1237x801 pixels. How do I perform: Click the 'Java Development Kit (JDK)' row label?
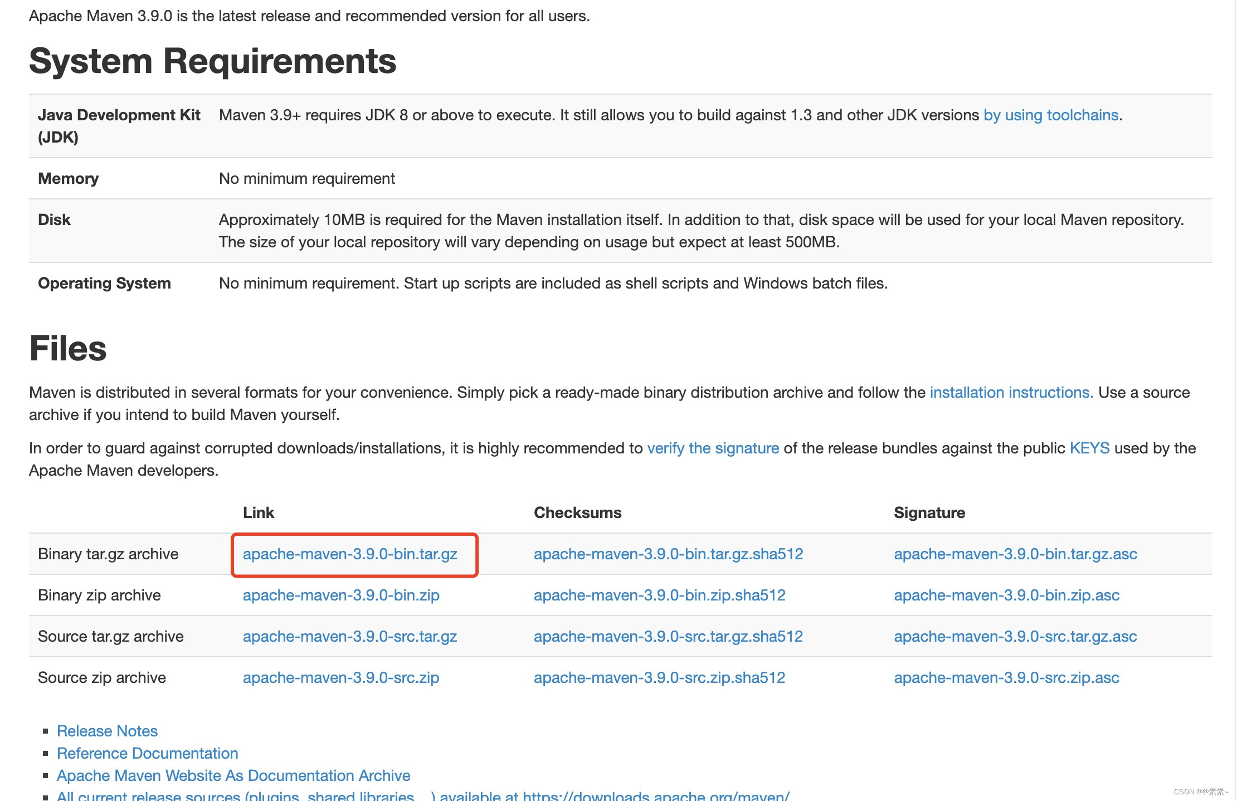(119, 126)
